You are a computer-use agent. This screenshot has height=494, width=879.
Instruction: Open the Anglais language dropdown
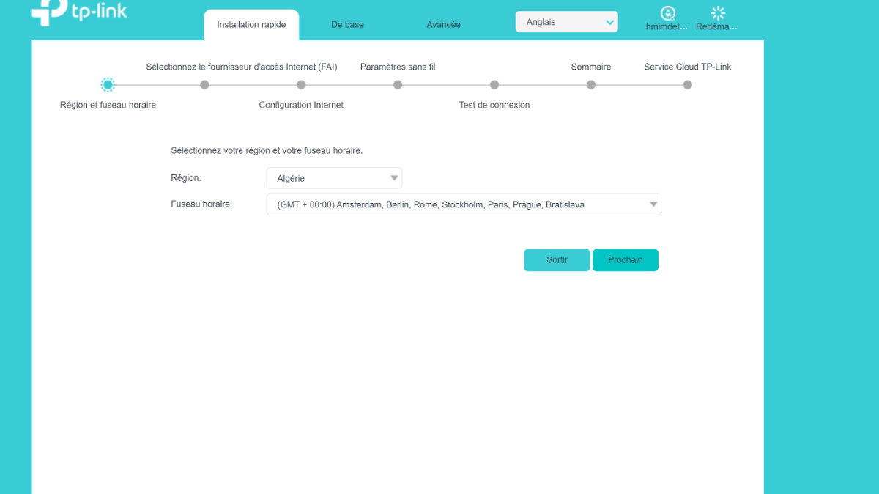coord(566,22)
